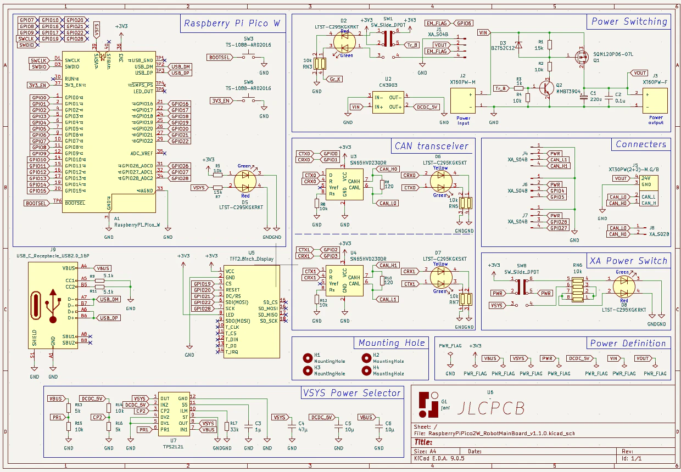Image resolution: width=681 pixels, height=472 pixels.
Task: Click the 'CAN transceiver' section title
Action: (x=432, y=146)
